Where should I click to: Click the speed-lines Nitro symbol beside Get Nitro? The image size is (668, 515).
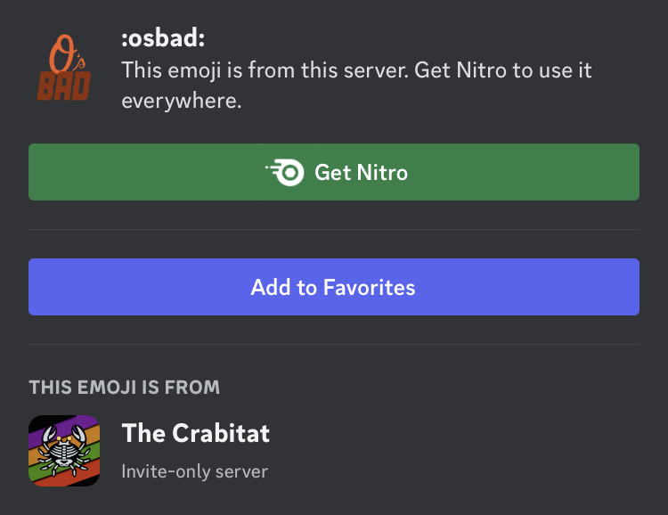[285, 172]
